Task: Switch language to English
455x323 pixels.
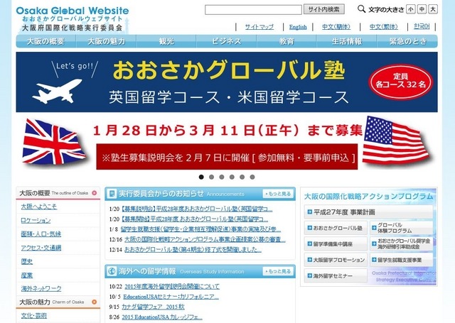Action: (298, 27)
